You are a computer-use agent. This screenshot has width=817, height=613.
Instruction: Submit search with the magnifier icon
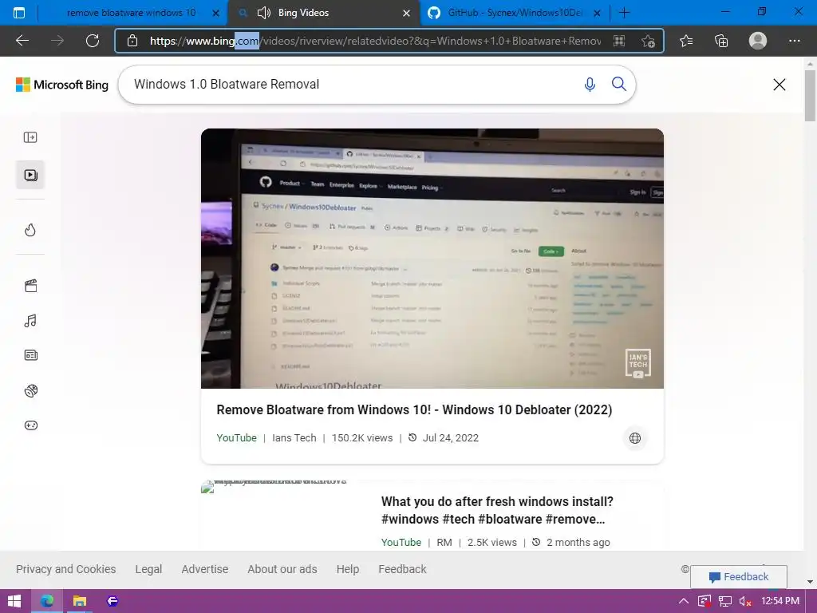[618, 84]
